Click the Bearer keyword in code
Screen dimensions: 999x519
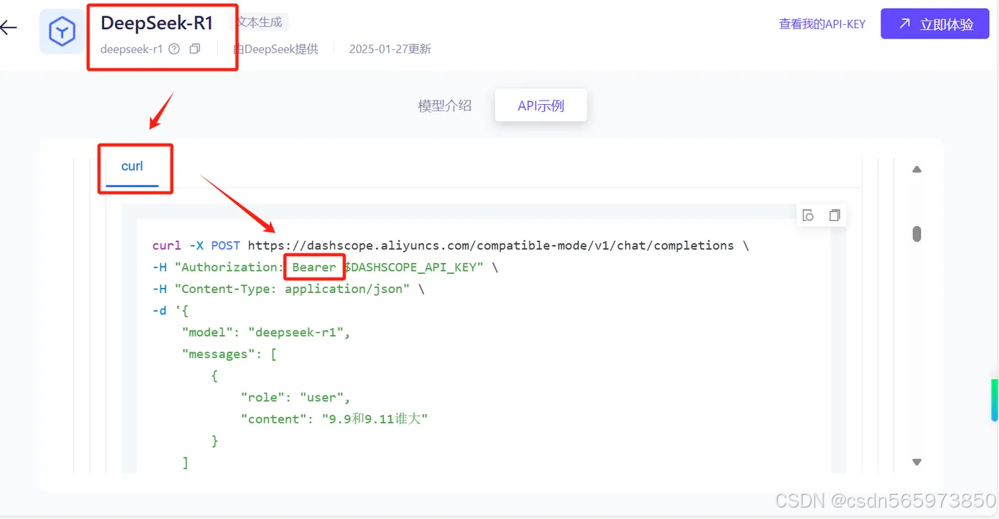point(314,267)
